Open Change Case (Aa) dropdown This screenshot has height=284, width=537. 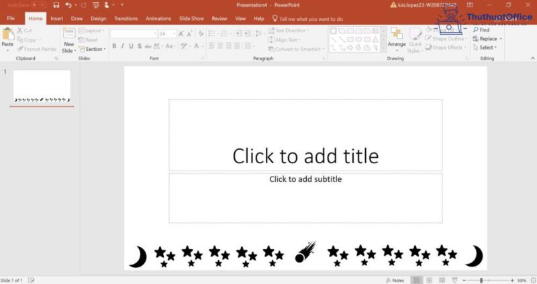[x=170, y=46]
